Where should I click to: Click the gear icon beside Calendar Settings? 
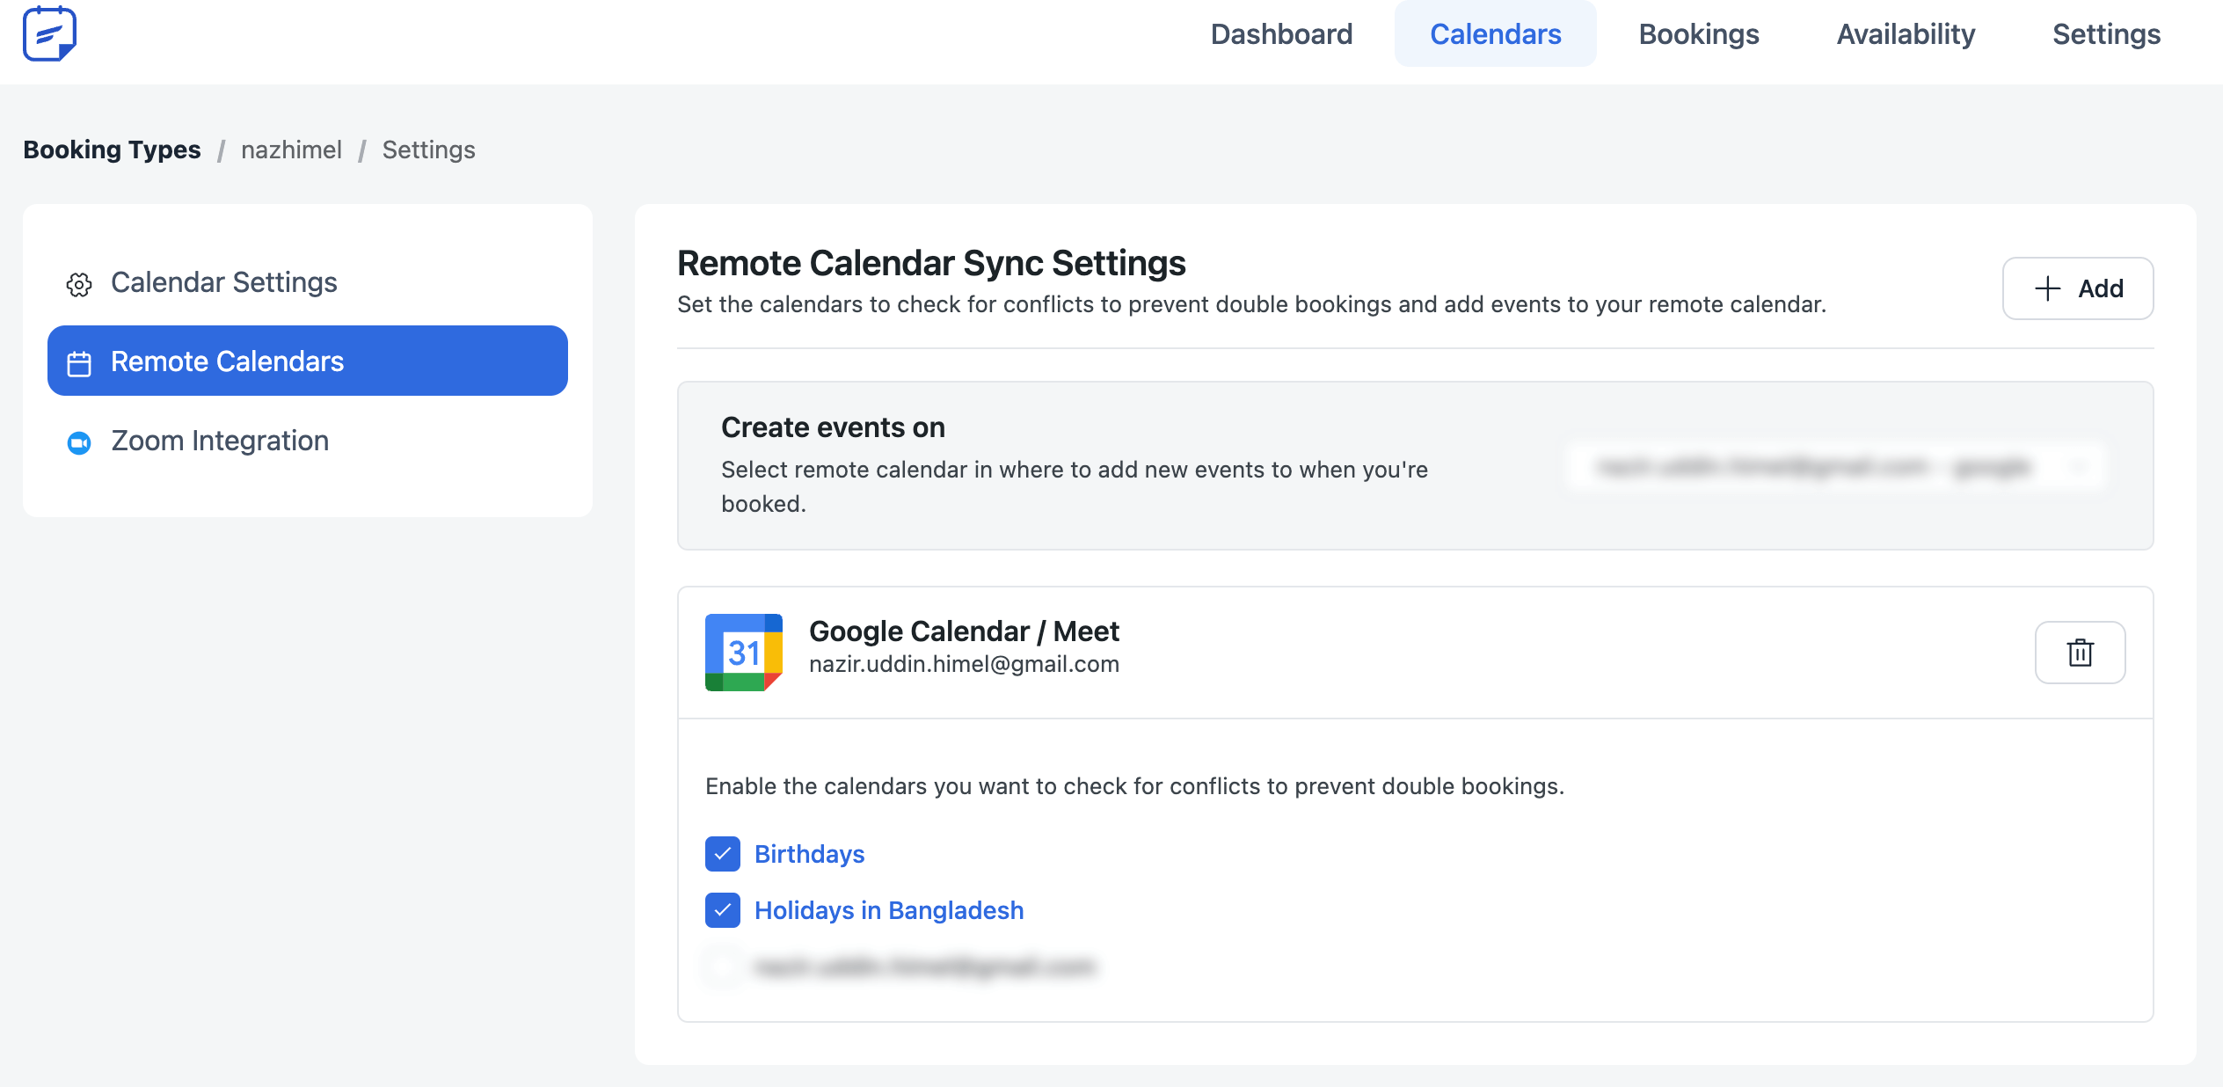click(79, 284)
